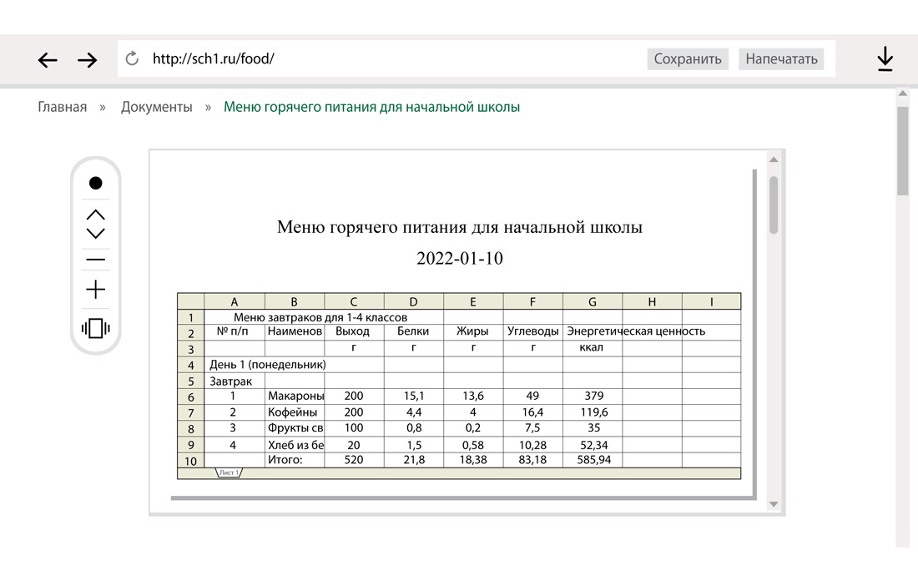Click the black dot viewer control
Viewport: 918px width, 566px height.
(95, 183)
